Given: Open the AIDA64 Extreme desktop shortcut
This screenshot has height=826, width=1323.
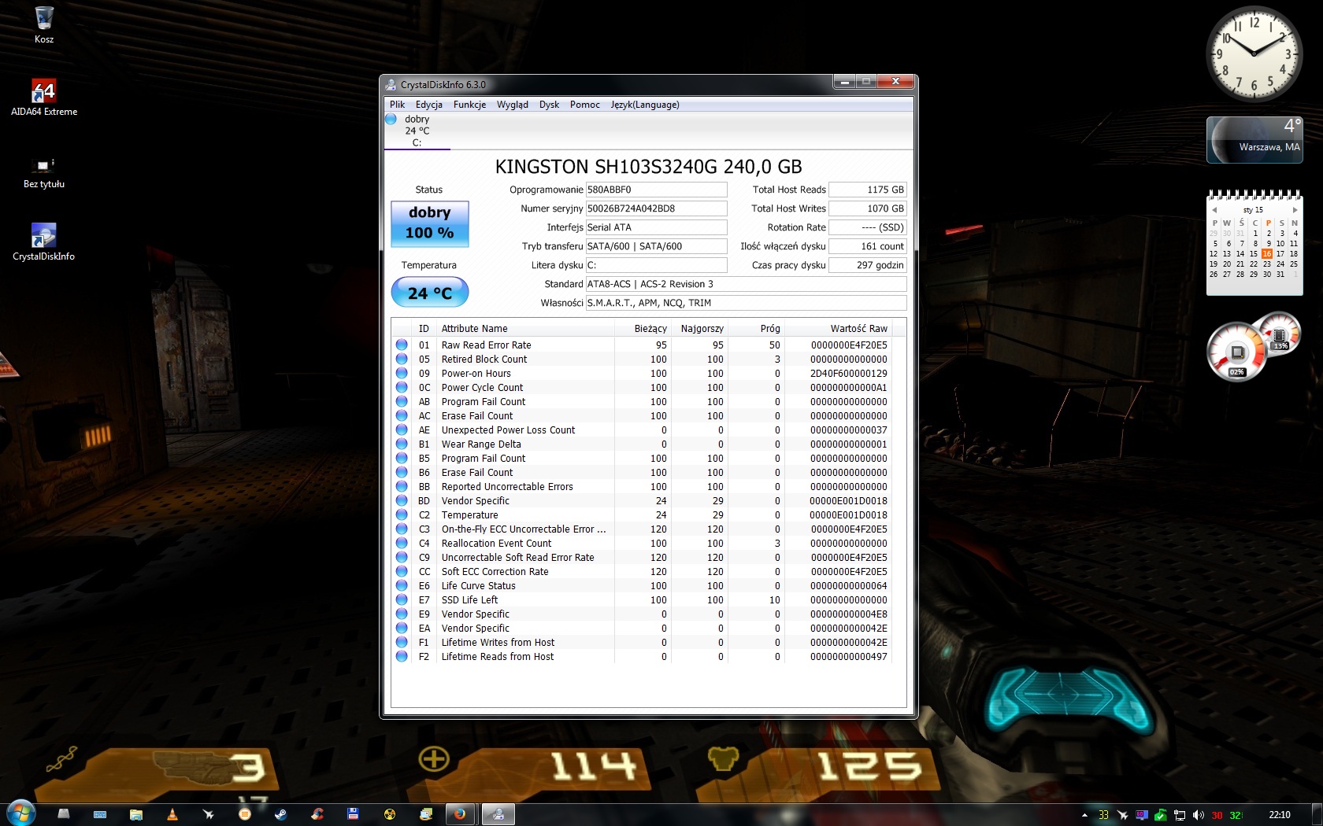Looking at the screenshot, I should click(x=44, y=98).
